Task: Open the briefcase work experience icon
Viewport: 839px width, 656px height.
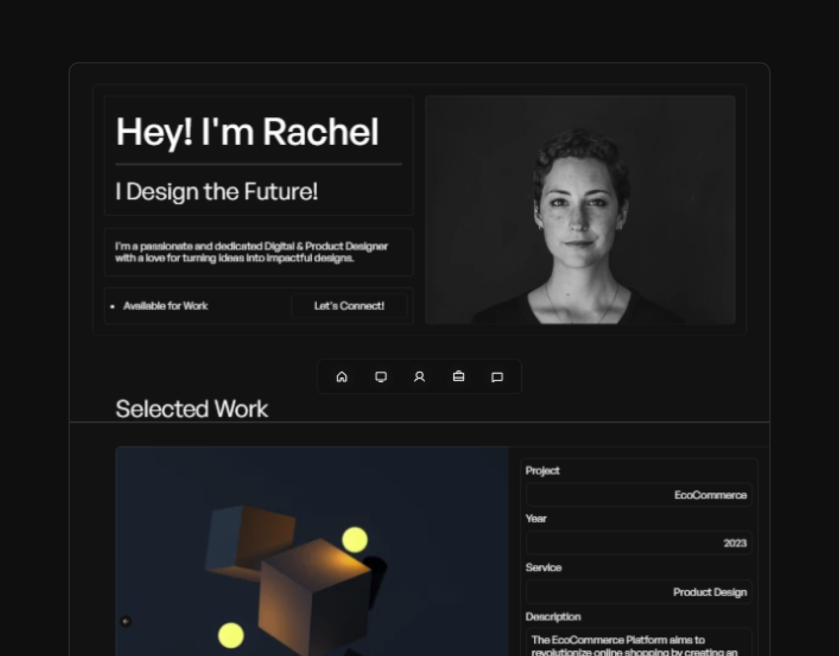Action: [458, 377]
